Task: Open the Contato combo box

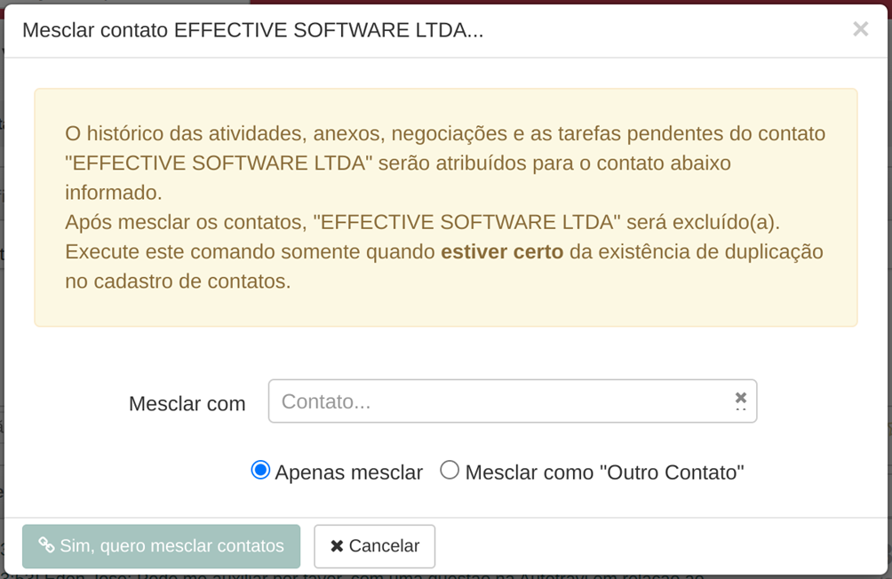Action: click(x=513, y=401)
